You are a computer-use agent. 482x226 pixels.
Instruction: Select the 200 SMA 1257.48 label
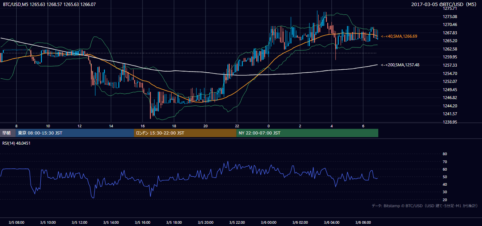click(400, 65)
